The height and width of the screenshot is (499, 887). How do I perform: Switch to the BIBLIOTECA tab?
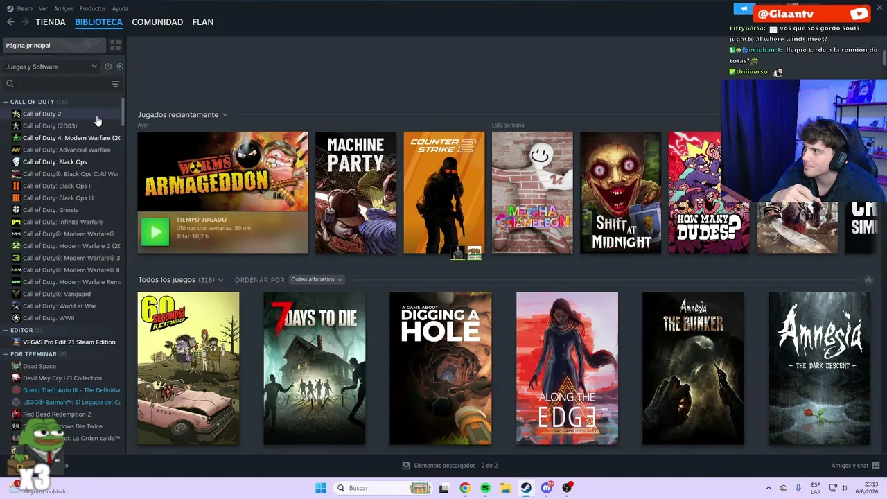[x=98, y=22]
